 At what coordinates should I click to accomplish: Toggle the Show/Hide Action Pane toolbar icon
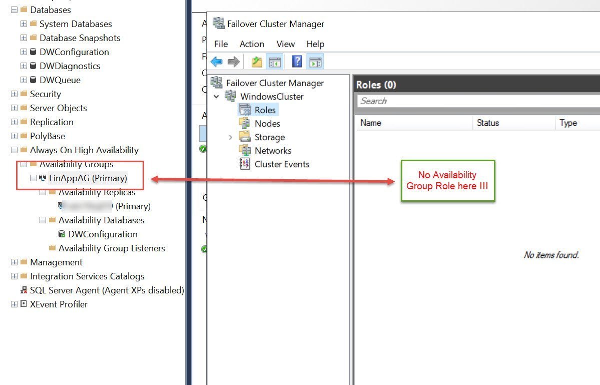[315, 62]
